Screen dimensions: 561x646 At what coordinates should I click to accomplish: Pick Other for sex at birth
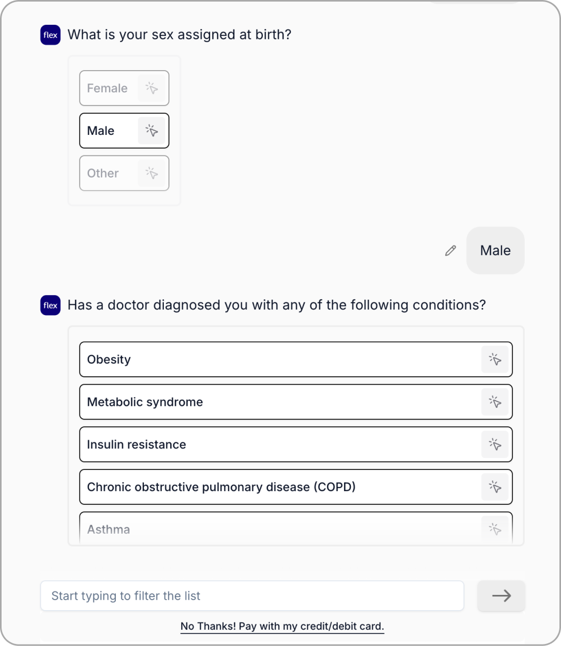tap(103, 173)
